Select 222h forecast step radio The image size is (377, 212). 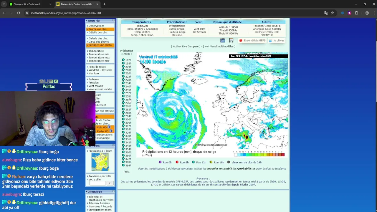(123, 77)
